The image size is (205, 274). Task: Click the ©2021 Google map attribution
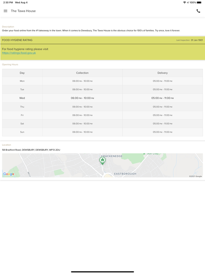tap(195, 176)
